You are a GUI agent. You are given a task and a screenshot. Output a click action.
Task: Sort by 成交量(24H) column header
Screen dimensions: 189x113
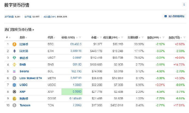[x=111, y=37]
